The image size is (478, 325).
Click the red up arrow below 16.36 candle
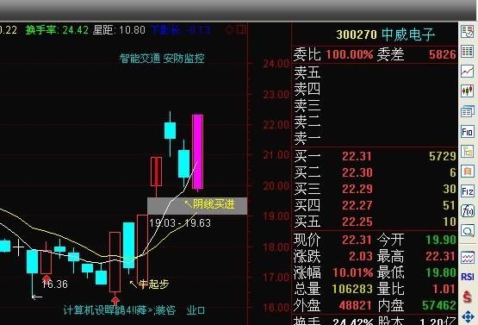46,278
